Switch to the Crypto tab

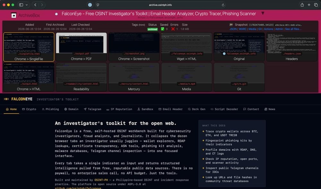pyautogui.click(x=29, y=109)
